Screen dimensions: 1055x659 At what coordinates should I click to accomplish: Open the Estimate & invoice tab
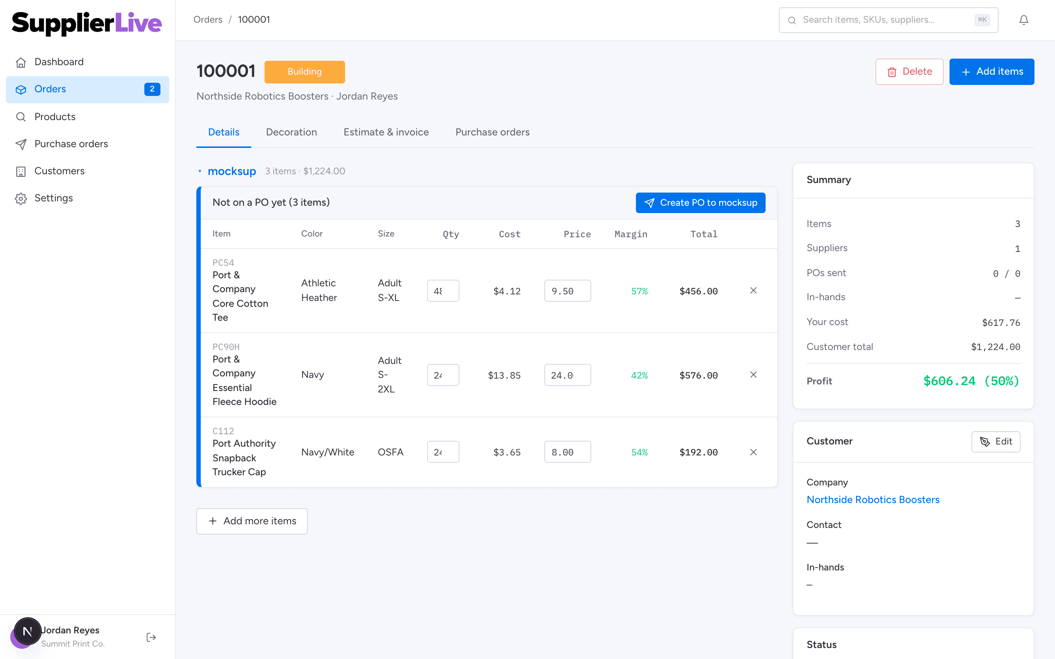(x=386, y=132)
